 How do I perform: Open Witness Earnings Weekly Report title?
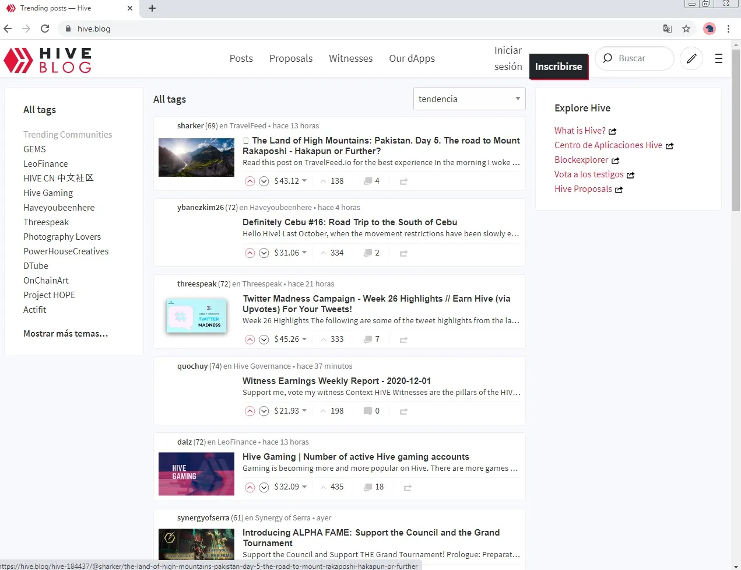(336, 381)
